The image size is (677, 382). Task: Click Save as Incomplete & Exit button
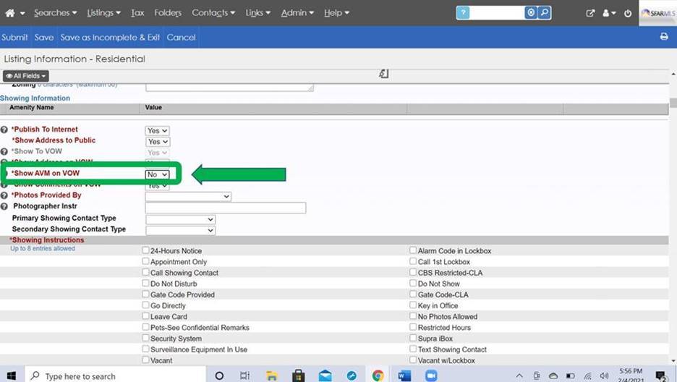coord(110,37)
